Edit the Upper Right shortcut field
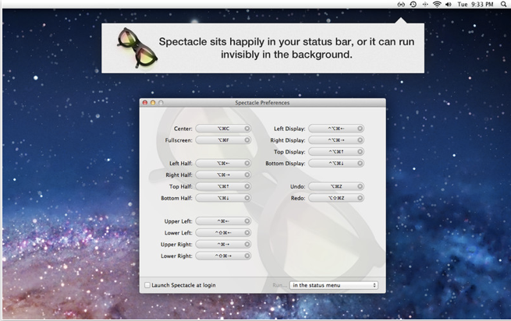The width and height of the screenshot is (511, 321). coord(223,244)
